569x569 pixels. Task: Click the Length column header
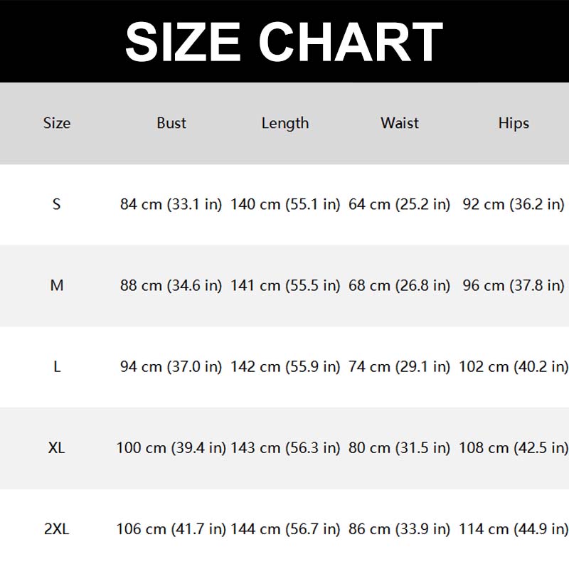(x=285, y=123)
